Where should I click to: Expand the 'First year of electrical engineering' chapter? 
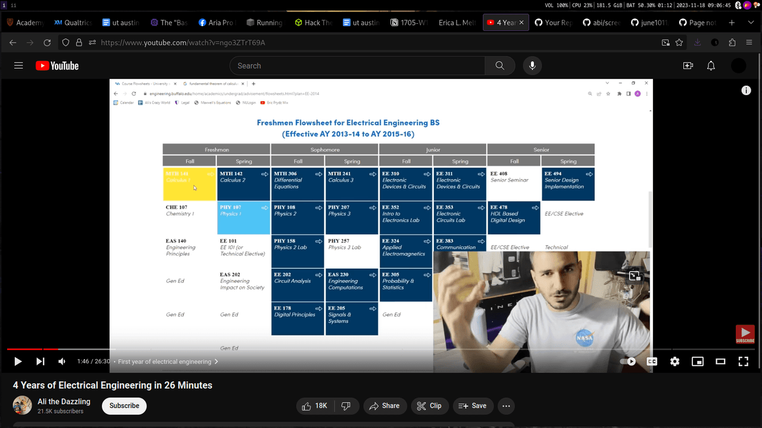point(168,361)
